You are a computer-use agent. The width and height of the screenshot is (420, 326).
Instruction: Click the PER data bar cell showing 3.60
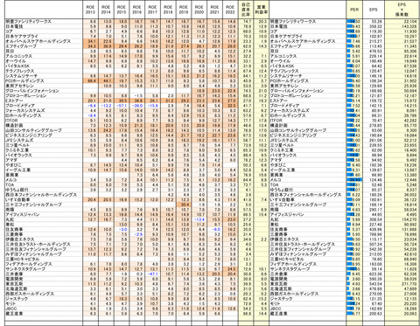pyautogui.click(x=354, y=279)
